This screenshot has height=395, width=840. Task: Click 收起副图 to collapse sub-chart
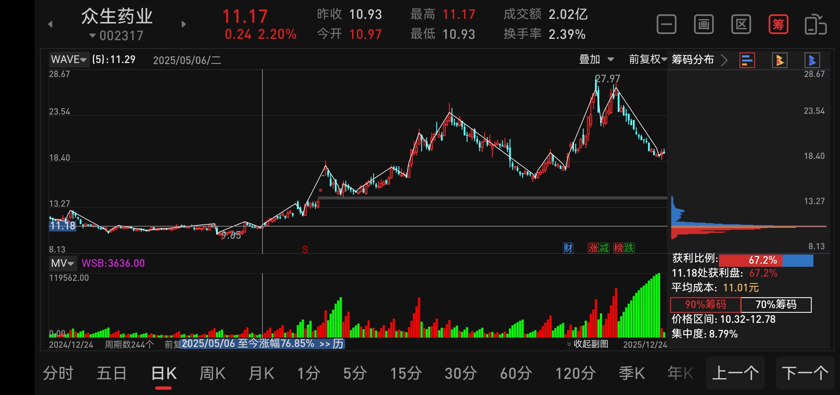click(588, 344)
